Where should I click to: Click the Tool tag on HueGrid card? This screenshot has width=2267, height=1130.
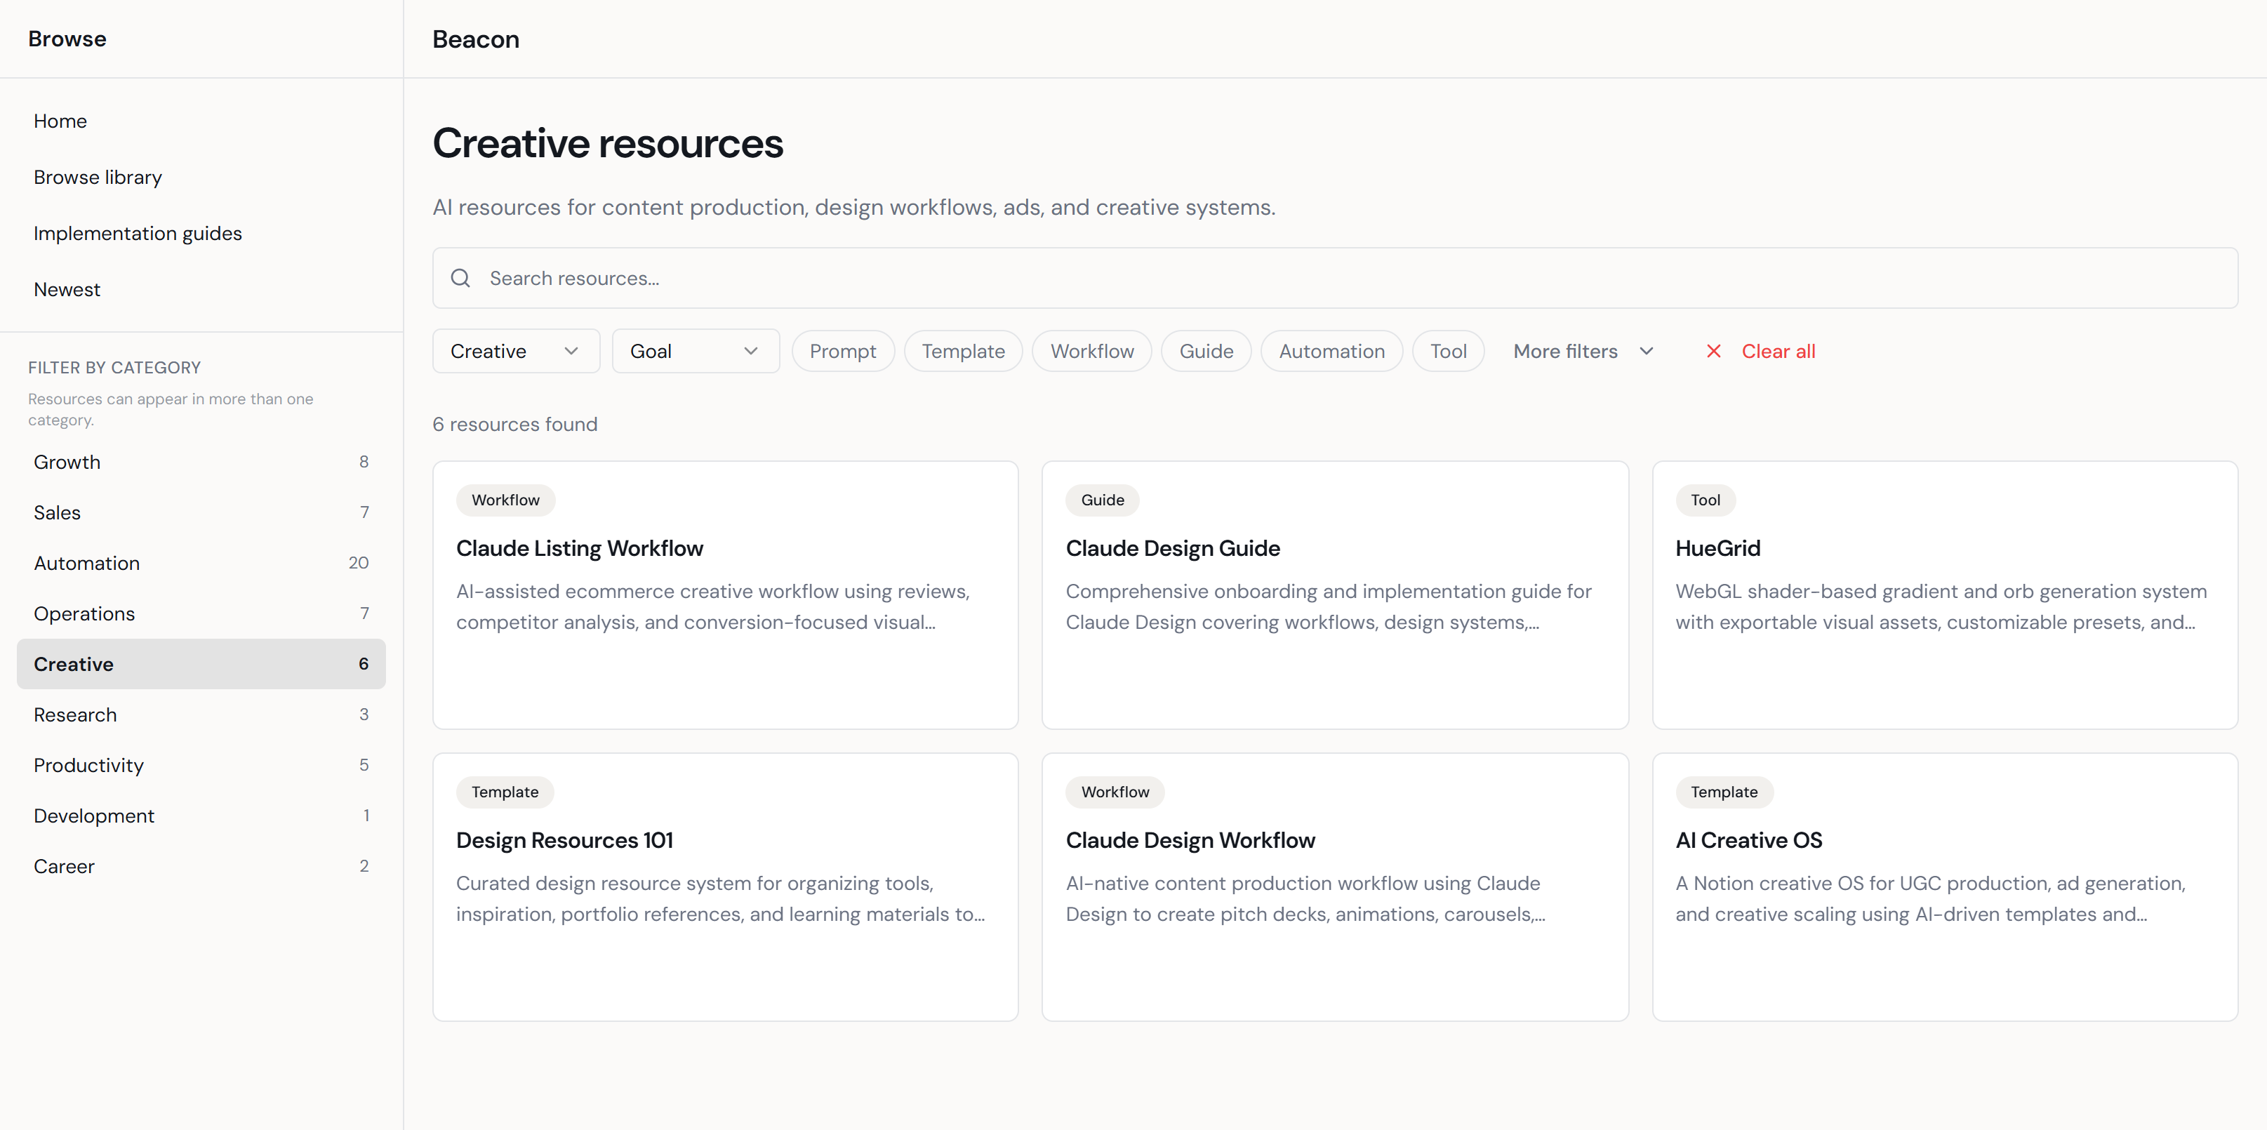[1705, 500]
